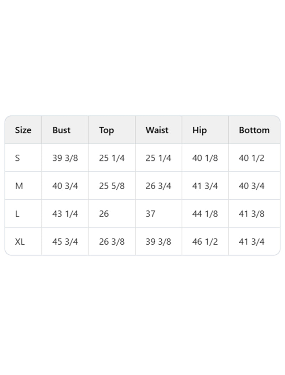Click the 26 3/8 top cell
Viewport: 285px width, 375px height.
click(x=112, y=241)
